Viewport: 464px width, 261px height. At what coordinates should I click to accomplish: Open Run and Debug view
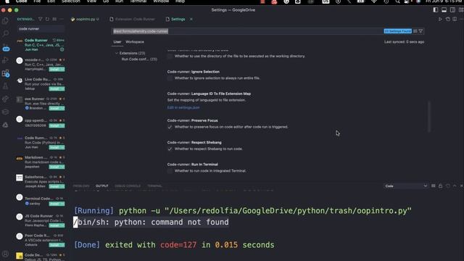pos(5,60)
